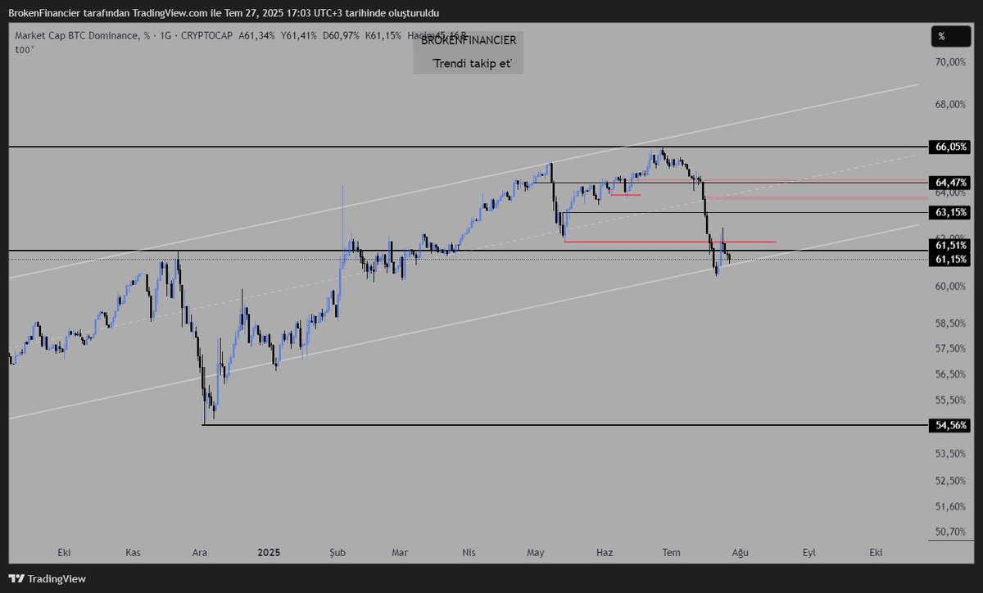
Task: Click the 51,60% price axis label
Action: (950, 507)
